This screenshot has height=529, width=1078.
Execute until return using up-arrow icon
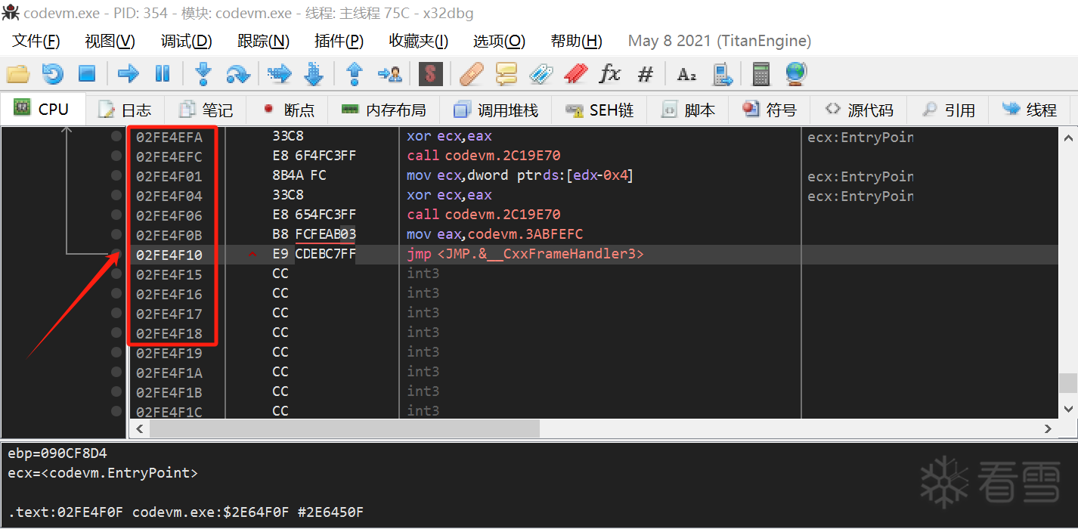(x=354, y=73)
